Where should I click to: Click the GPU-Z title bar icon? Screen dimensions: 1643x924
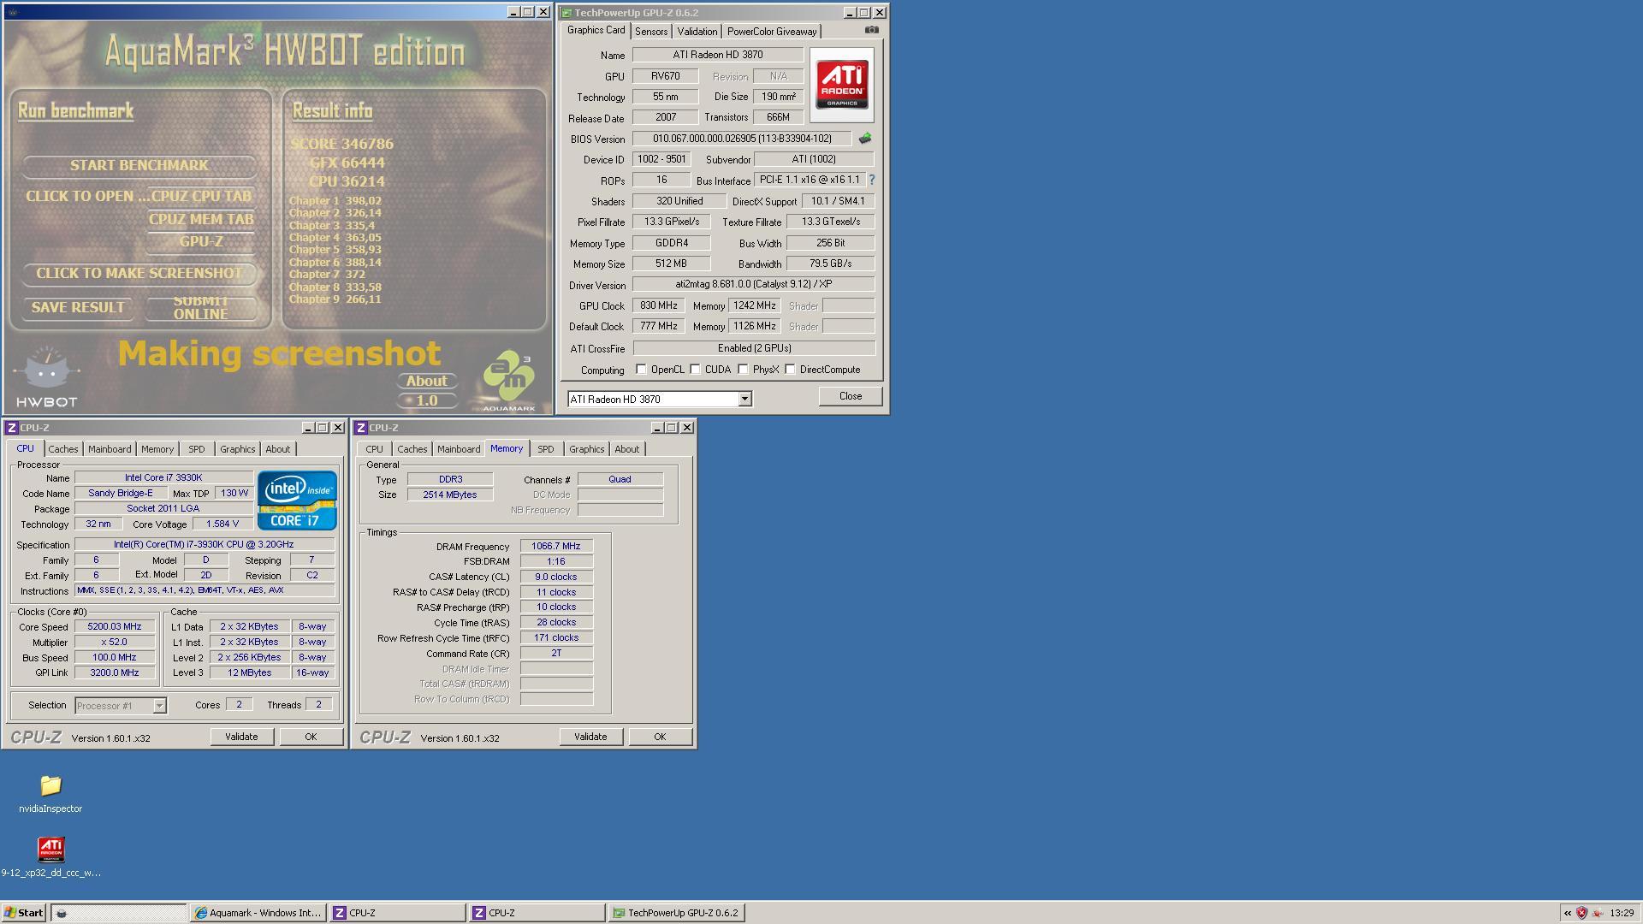566,13
